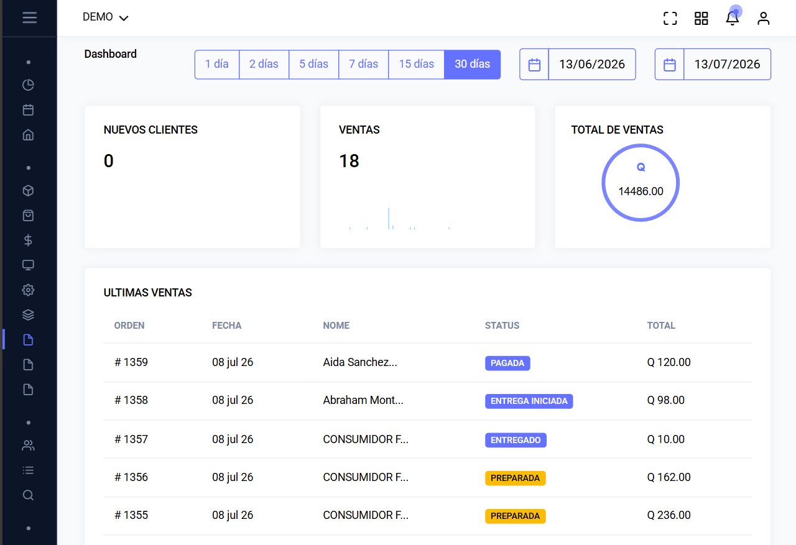The height and width of the screenshot is (545, 796).
Task: Click the 13/06/2026 date field
Action: pyautogui.click(x=592, y=65)
